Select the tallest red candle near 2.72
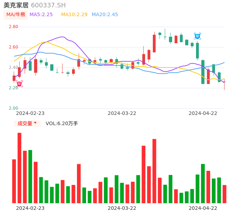The image size is (241, 213). click(x=154, y=43)
